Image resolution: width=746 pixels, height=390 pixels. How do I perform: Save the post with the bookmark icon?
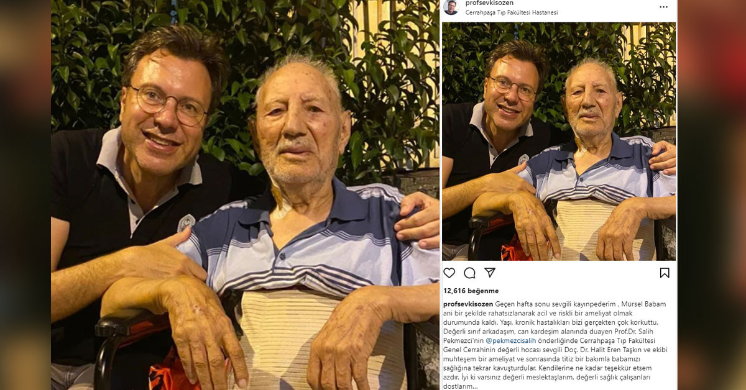coord(665,273)
